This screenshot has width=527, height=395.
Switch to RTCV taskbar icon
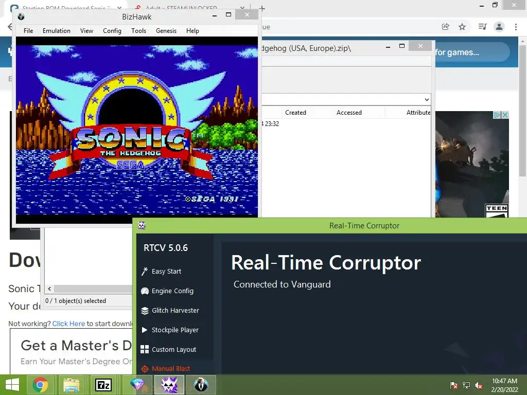coord(169,385)
